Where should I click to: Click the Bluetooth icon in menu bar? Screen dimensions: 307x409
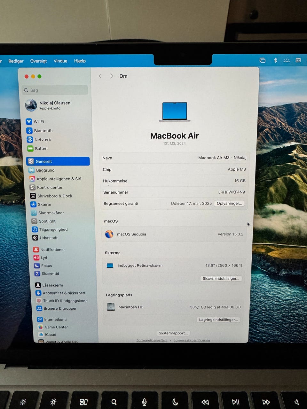pos(275,60)
